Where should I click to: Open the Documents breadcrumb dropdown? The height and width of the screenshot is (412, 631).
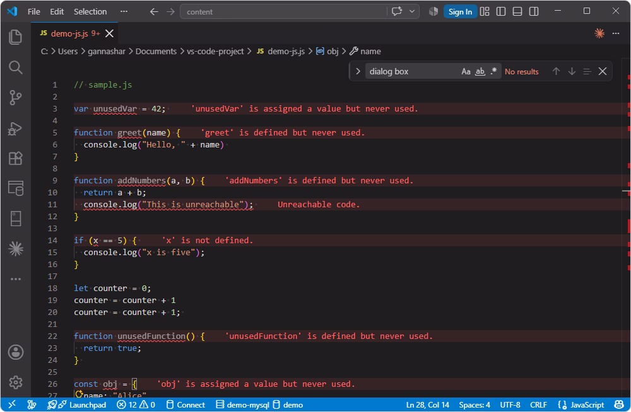[x=156, y=52]
